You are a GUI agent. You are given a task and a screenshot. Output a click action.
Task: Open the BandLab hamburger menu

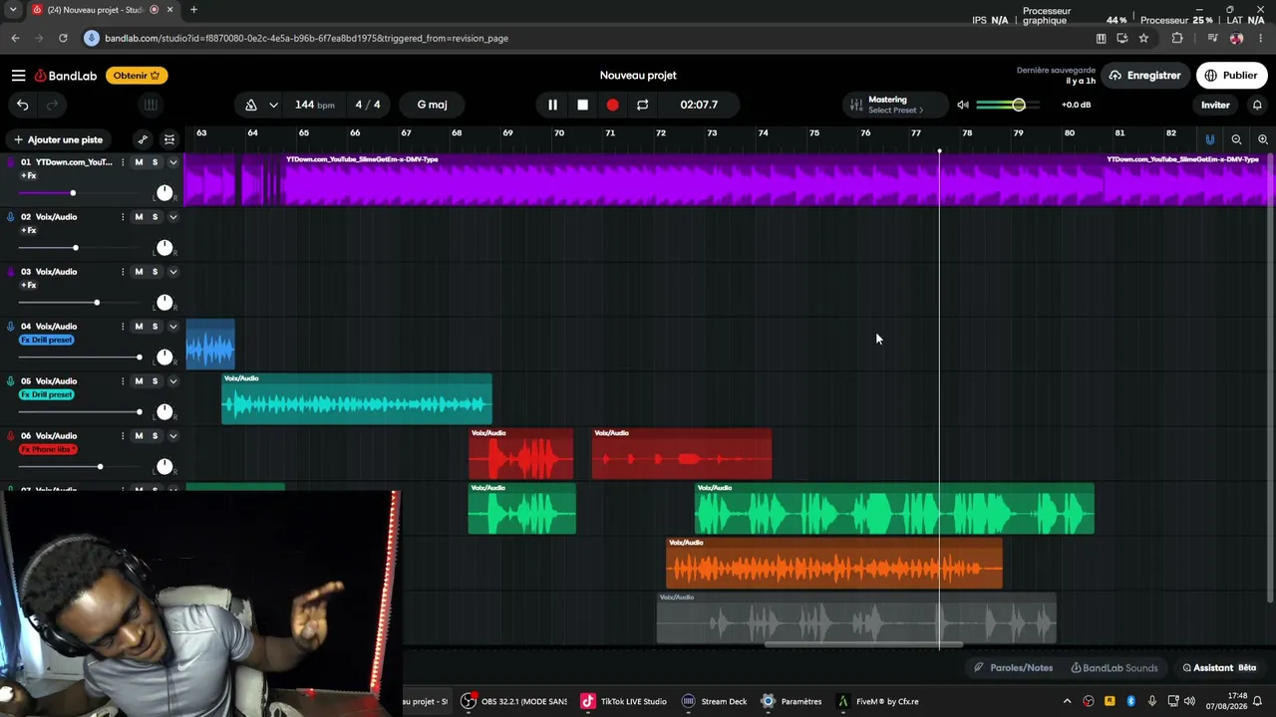pyautogui.click(x=18, y=76)
